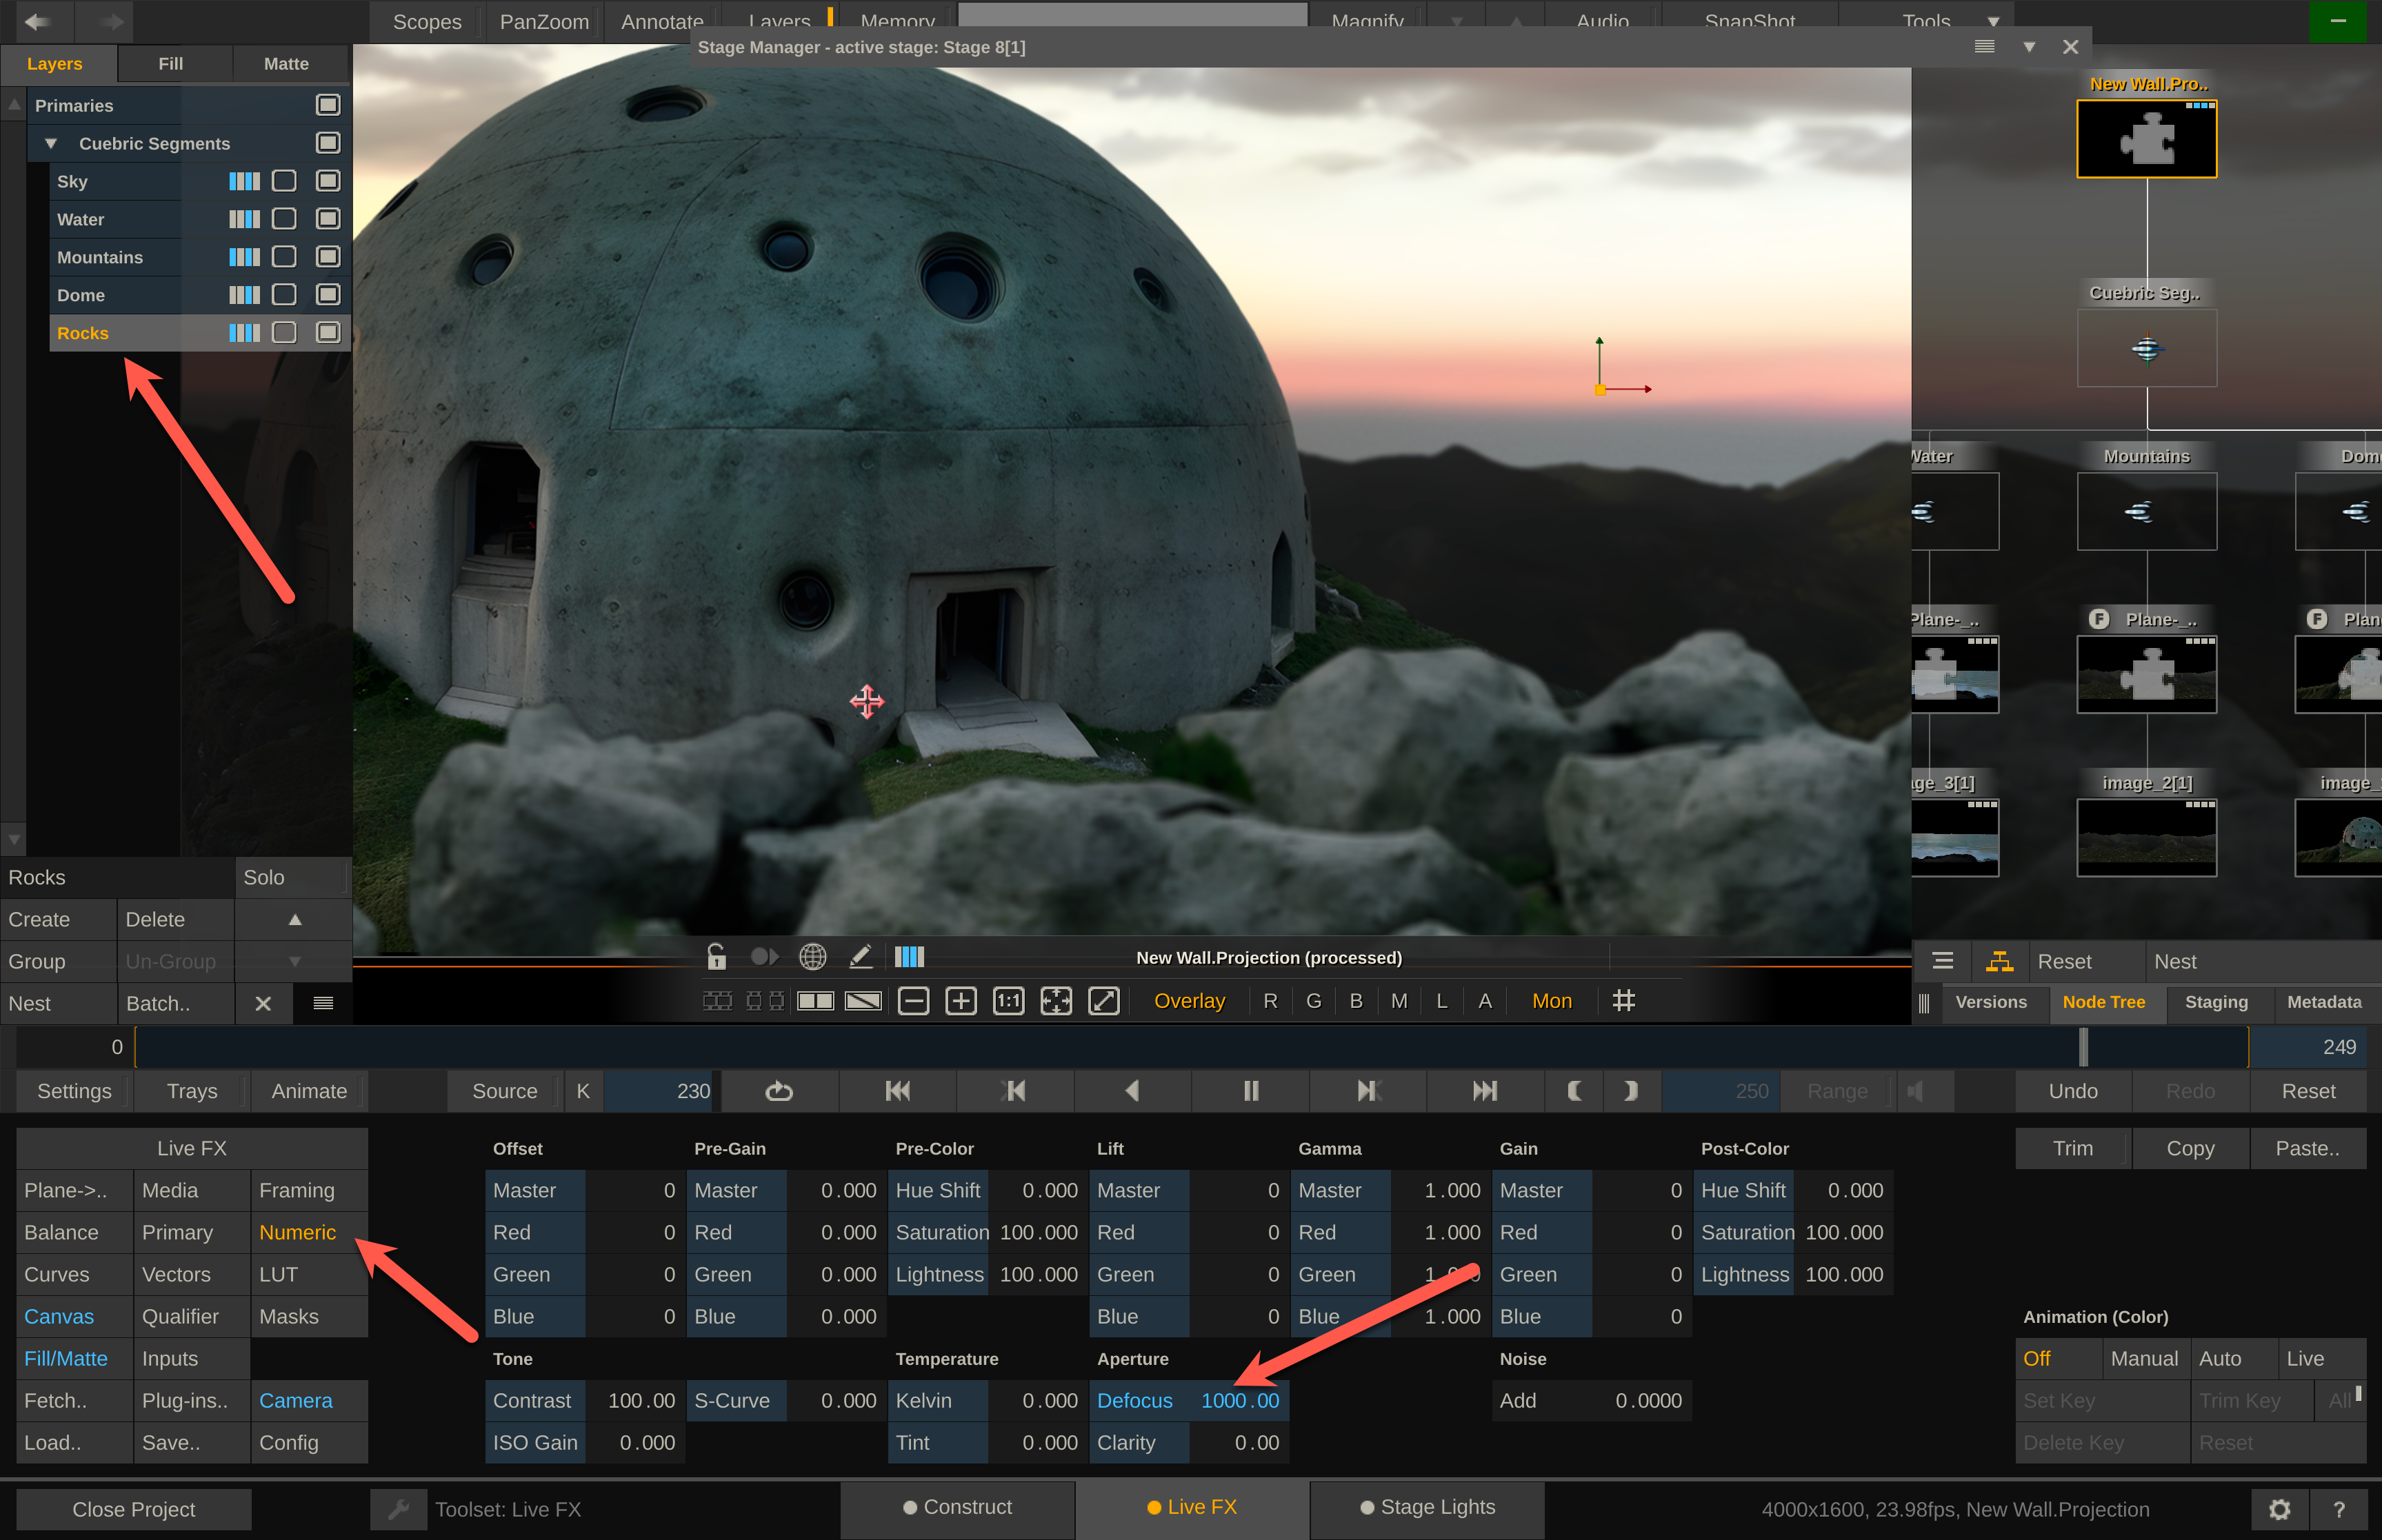This screenshot has height=1540, width=2382.
Task: Toggle Overlay mode in the viewer
Action: click(x=1188, y=1001)
